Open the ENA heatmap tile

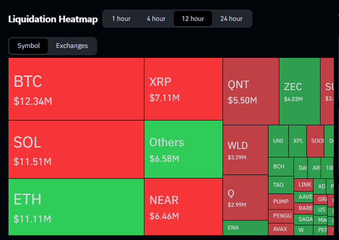245,228
